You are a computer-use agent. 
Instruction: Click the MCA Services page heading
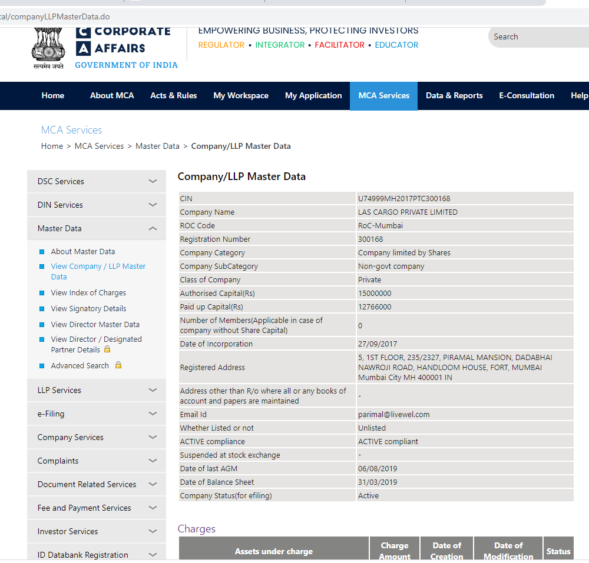[71, 130]
